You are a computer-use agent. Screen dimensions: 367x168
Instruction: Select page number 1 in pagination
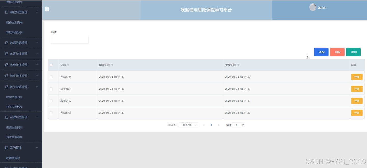[211, 125]
